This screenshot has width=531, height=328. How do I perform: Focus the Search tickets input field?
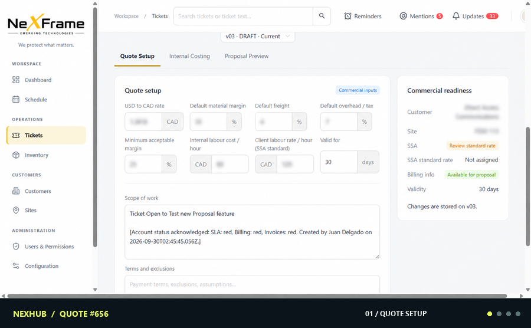[243, 17]
